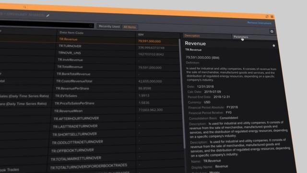Click the search icon in the orange title bar
This screenshot has height=173, width=307.
[24, 7]
